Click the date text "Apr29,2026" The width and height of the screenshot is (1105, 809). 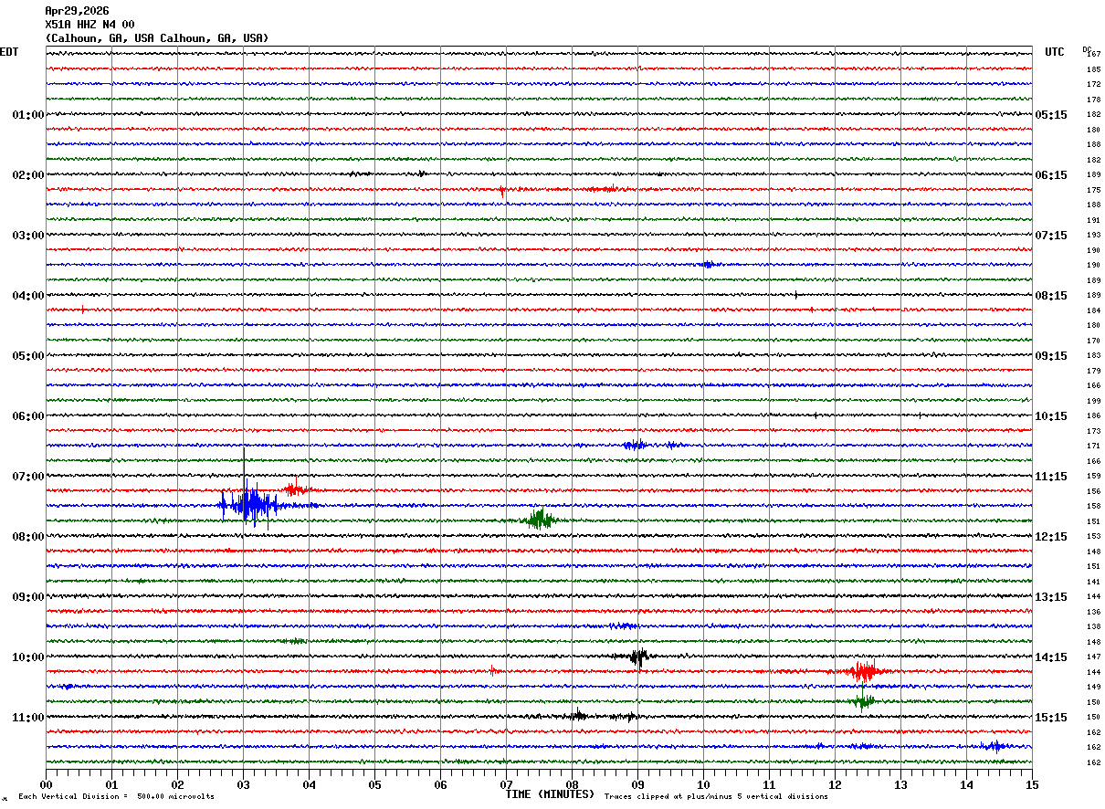coord(77,11)
